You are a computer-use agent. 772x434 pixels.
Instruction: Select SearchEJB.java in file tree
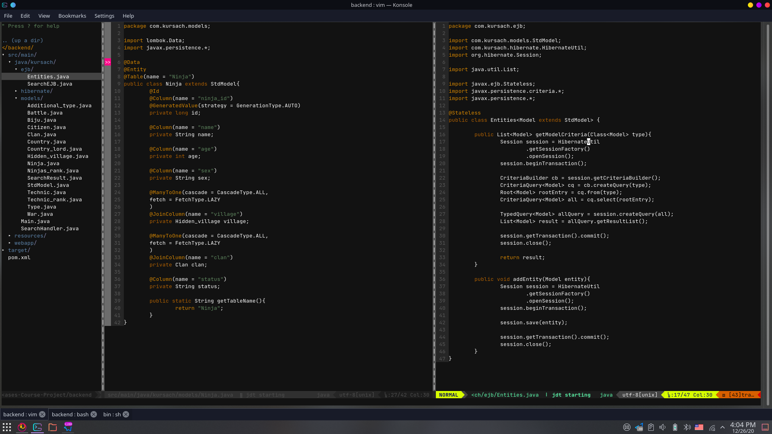[49, 84]
